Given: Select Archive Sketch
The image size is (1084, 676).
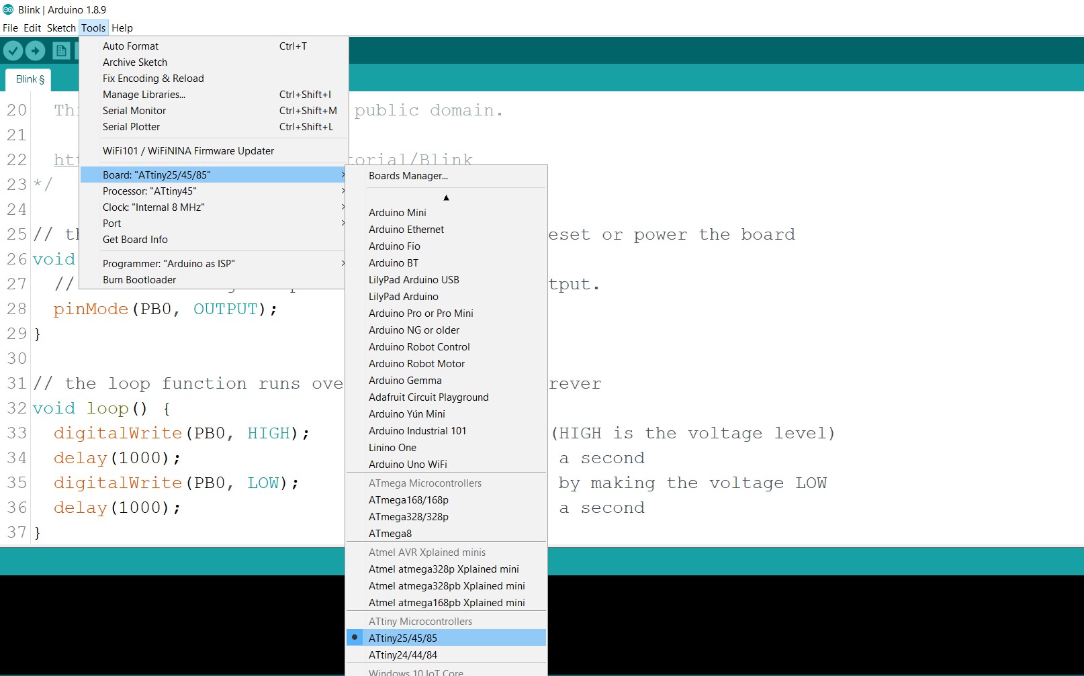Looking at the screenshot, I should pos(214,62).
